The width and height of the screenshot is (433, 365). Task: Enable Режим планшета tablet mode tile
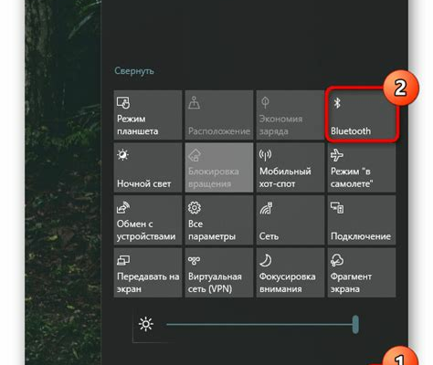tap(148, 115)
